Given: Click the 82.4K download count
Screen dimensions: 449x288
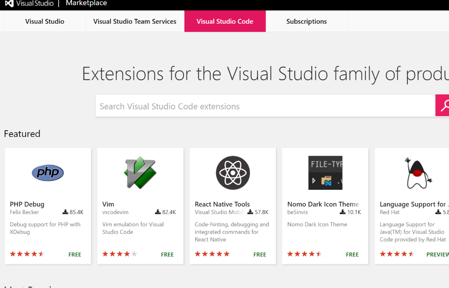Looking at the screenshot, I should tap(169, 212).
